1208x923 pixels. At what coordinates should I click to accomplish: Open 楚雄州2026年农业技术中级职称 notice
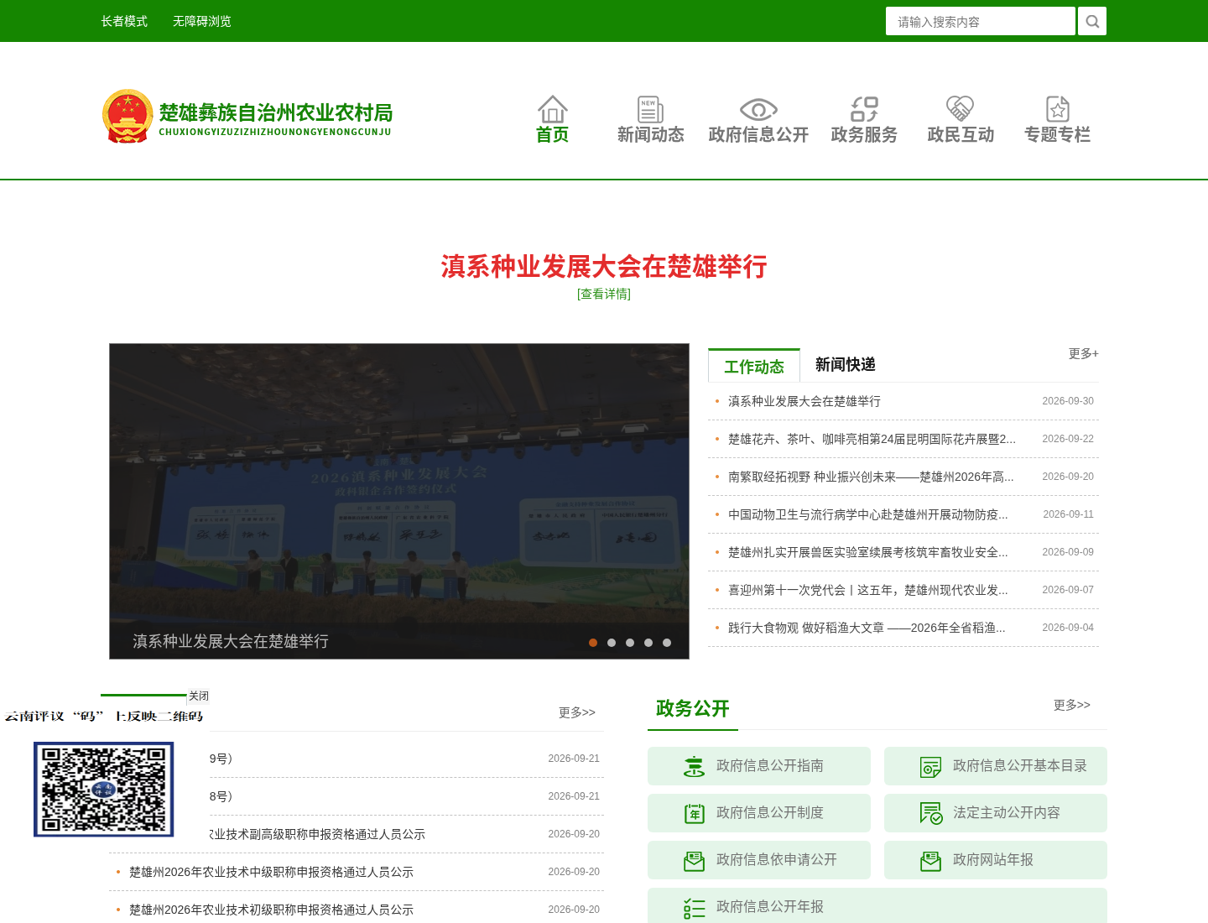tap(271, 872)
